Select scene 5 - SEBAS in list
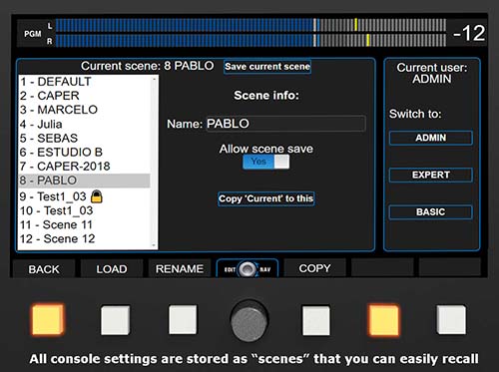 (x=85, y=138)
